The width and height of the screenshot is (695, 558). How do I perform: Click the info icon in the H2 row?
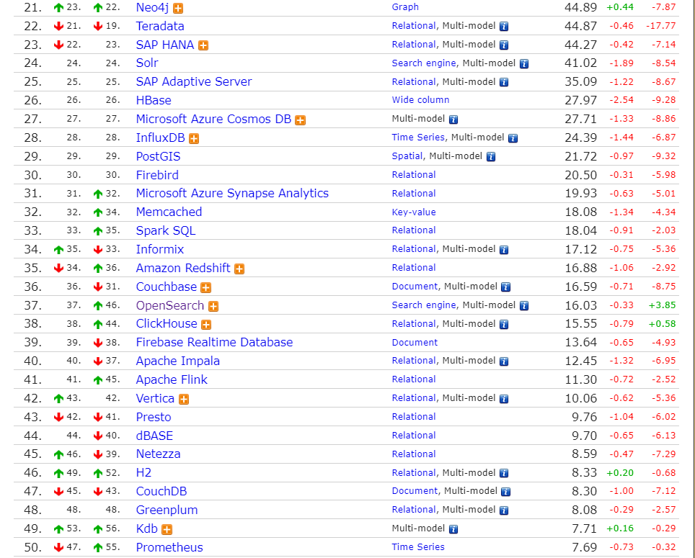click(x=504, y=474)
